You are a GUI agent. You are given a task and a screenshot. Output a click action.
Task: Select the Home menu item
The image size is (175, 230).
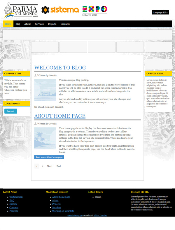coord(8,24)
